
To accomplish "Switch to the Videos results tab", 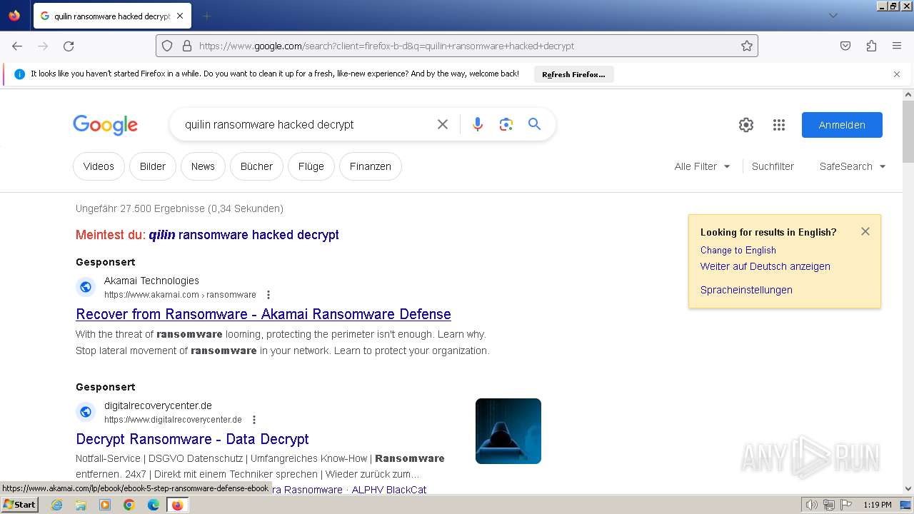I will pyautogui.click(x=99, y=166).
